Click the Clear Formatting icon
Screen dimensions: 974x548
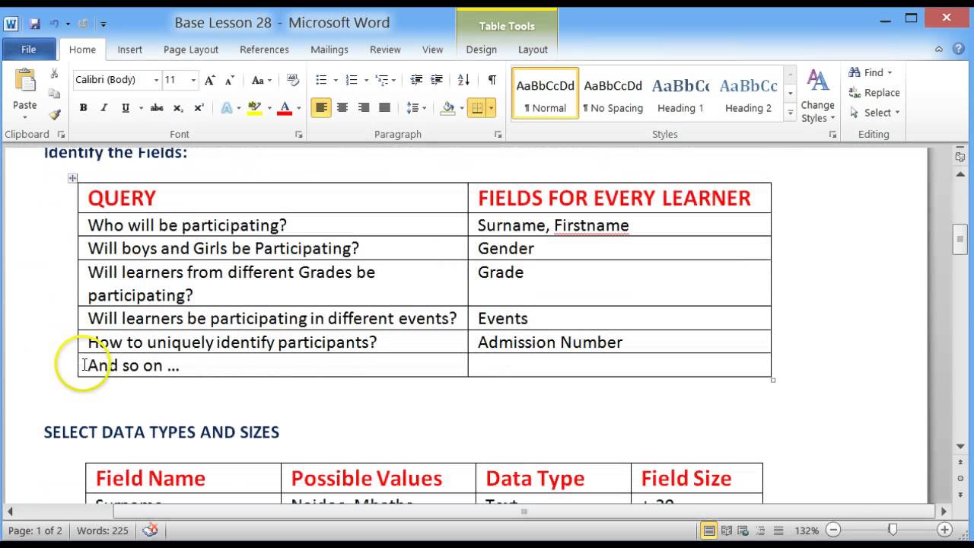[x=291, y=80]
